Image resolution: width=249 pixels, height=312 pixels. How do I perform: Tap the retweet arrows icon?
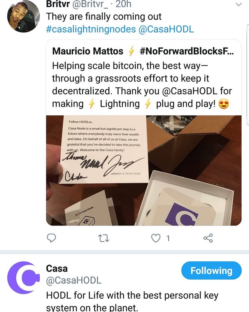[x=104, y=238]
